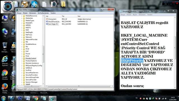
Task: Click the TR language indicator
Action: click(136, 98)
